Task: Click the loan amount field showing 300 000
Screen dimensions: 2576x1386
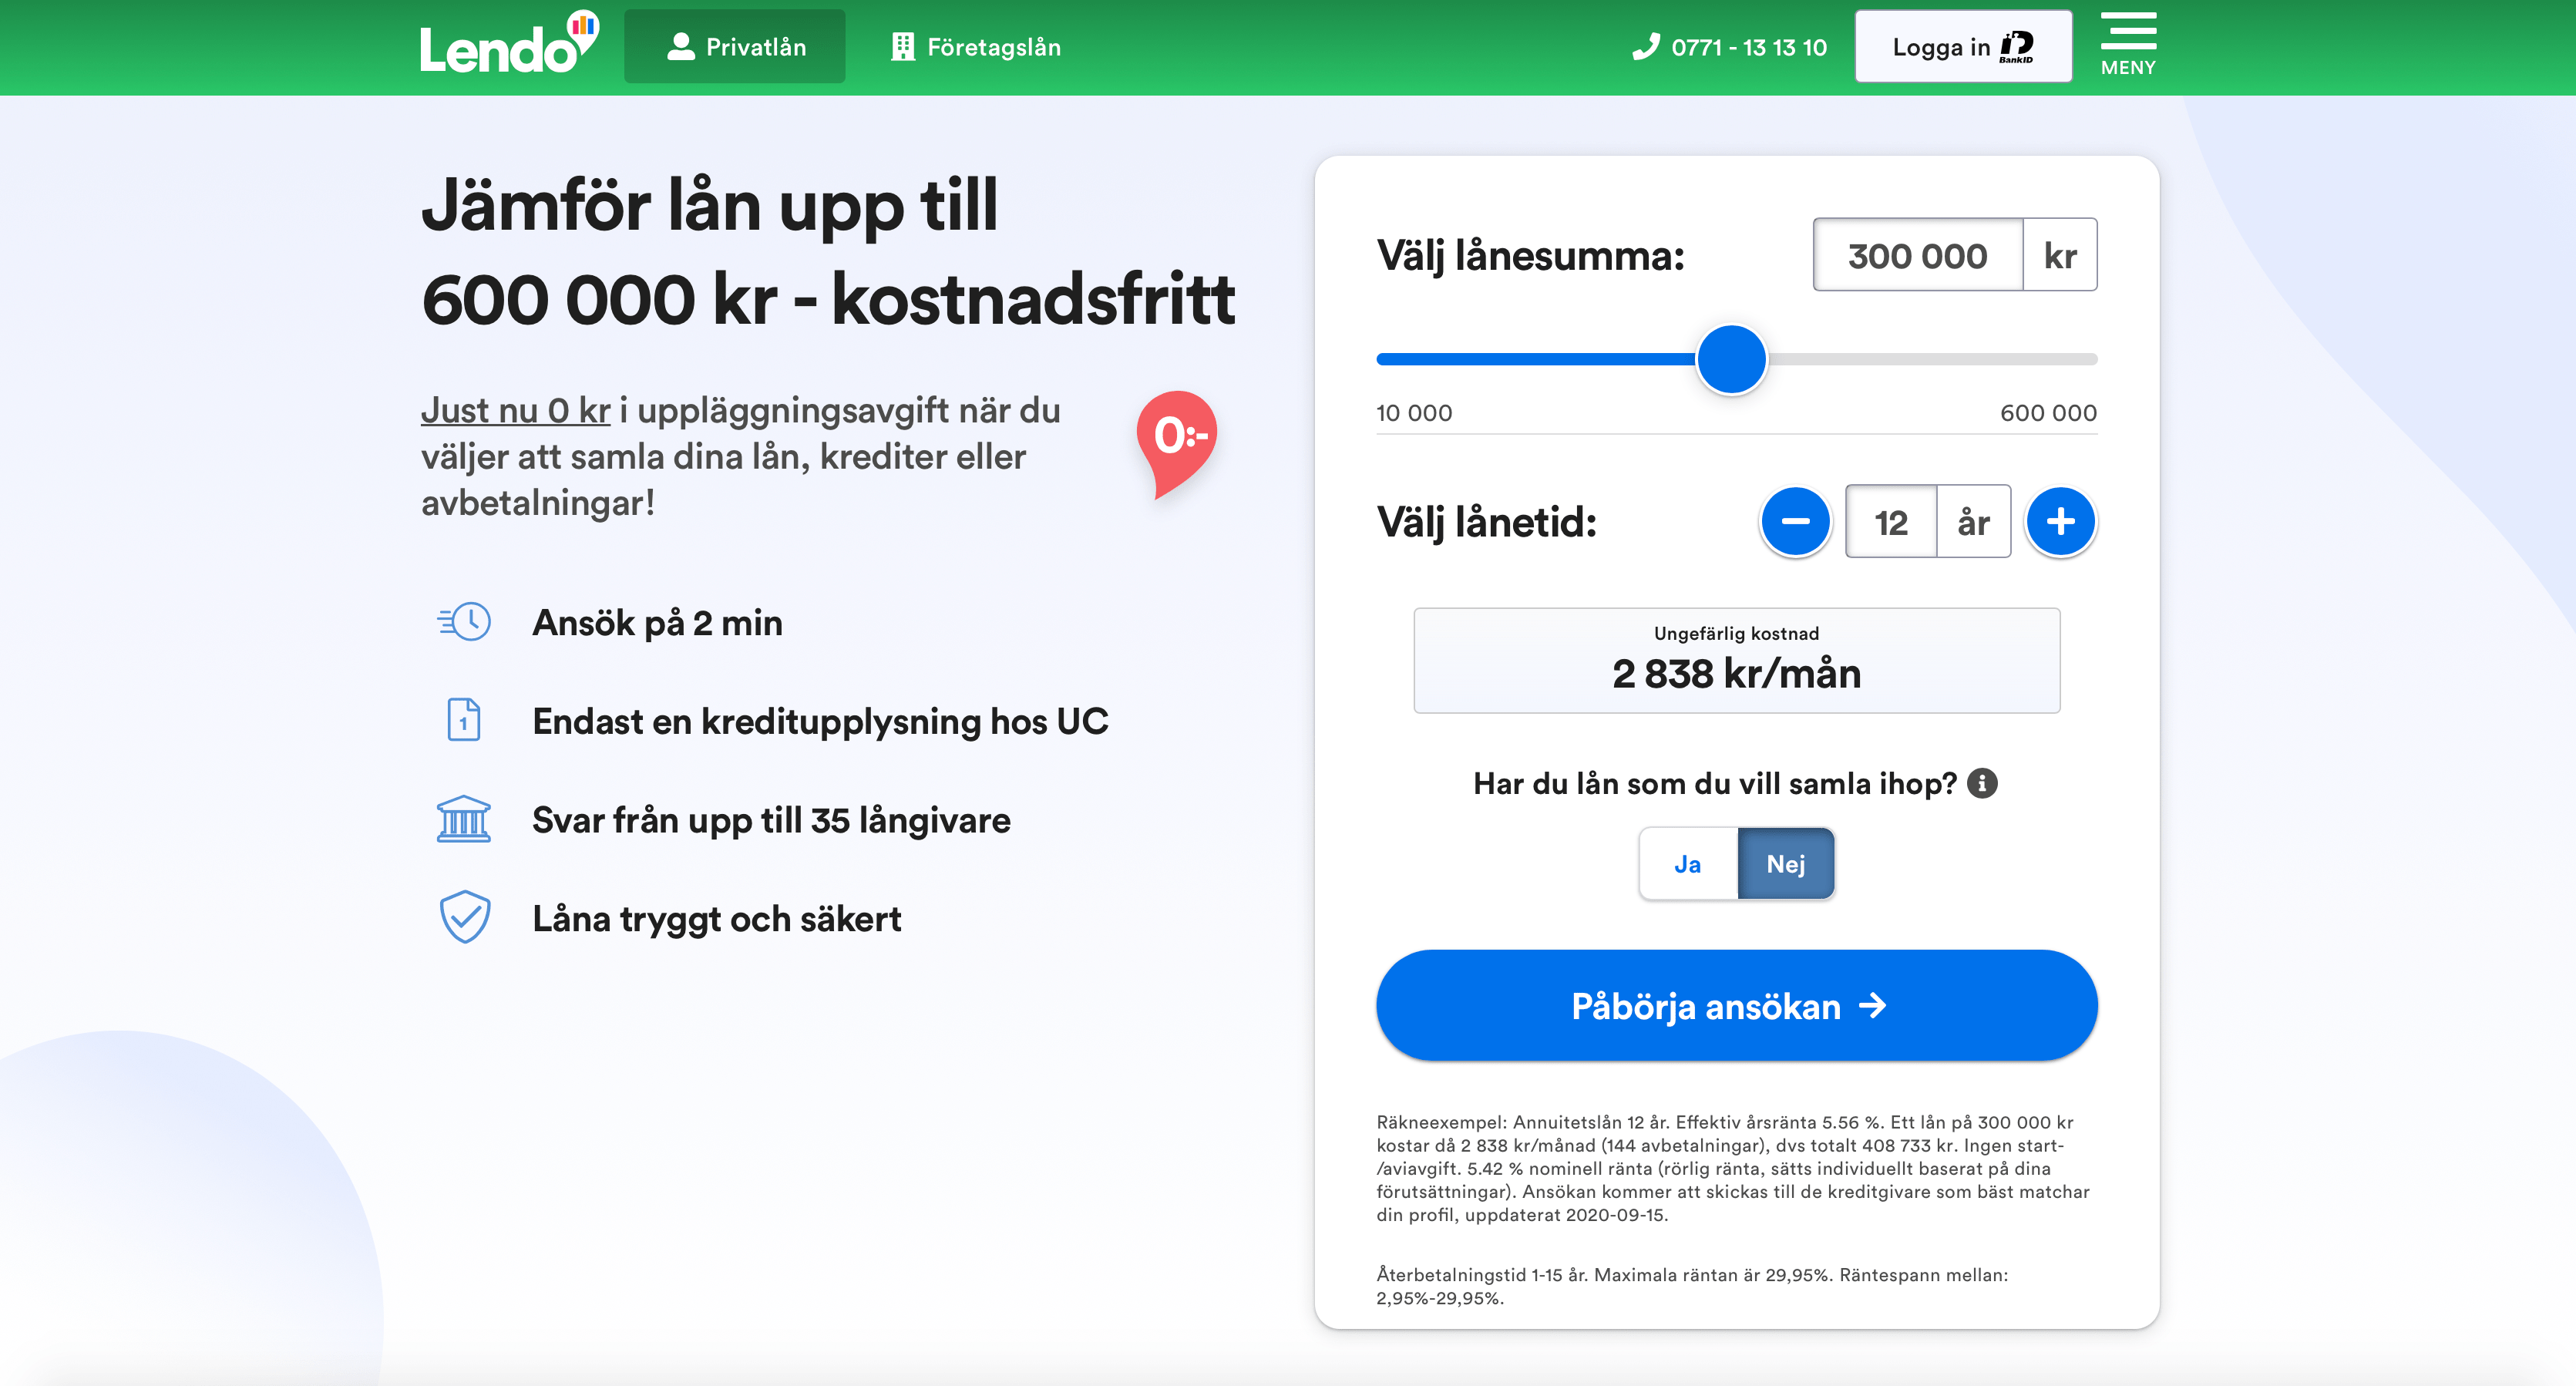Action: click(1918, 255)
